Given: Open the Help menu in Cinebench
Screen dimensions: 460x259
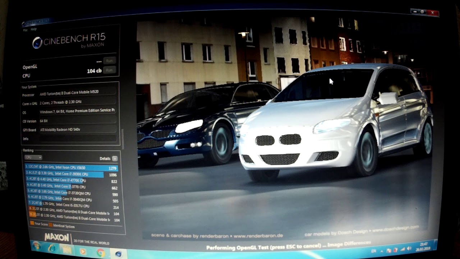Looking at the screenshot, I should pos(34,29).
